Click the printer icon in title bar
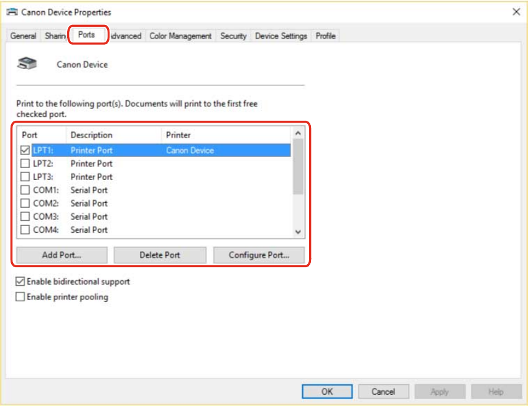Screen dimensions: 528x406 12,12
